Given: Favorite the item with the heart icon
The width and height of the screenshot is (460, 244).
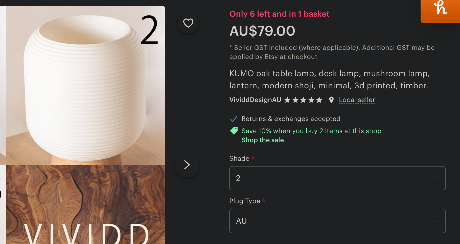Looking at the screenshot, I should tap(188, 23).
